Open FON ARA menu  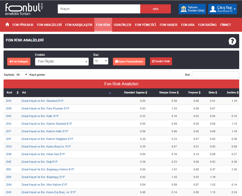[188, 25]
